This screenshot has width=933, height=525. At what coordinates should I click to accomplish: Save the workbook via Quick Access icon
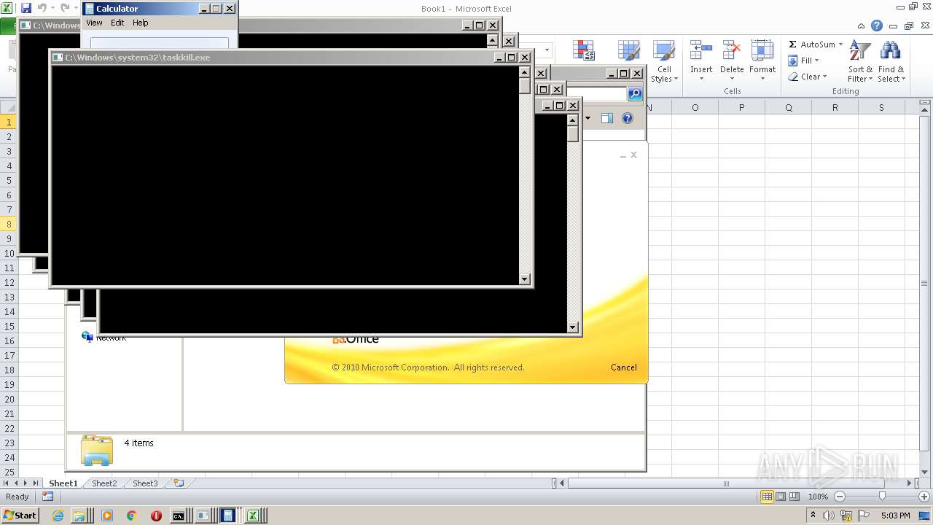[26, 8]
